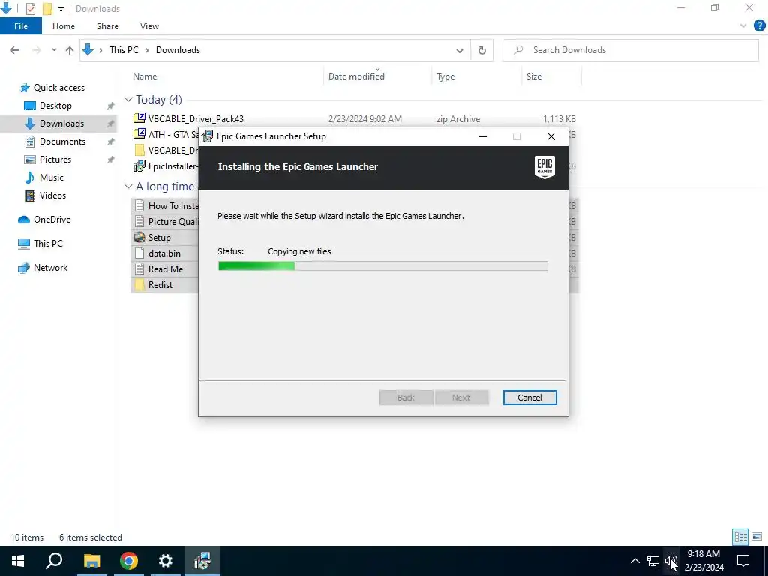Open the Quick Access Toolbar customize dropdown

(x=61, y=9)
